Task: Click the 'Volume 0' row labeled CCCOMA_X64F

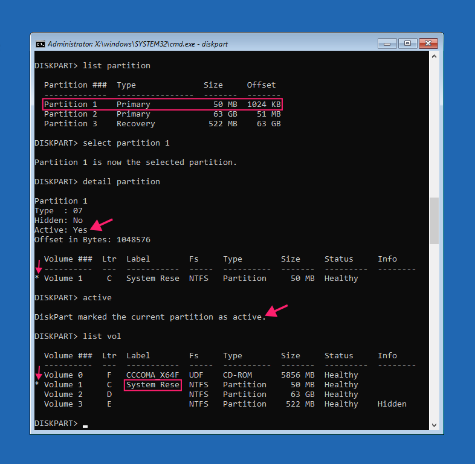Action: [x=201, y=375]
